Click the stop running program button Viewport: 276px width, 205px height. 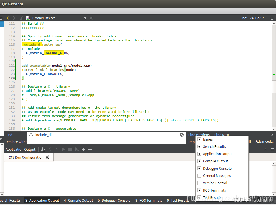70,150
